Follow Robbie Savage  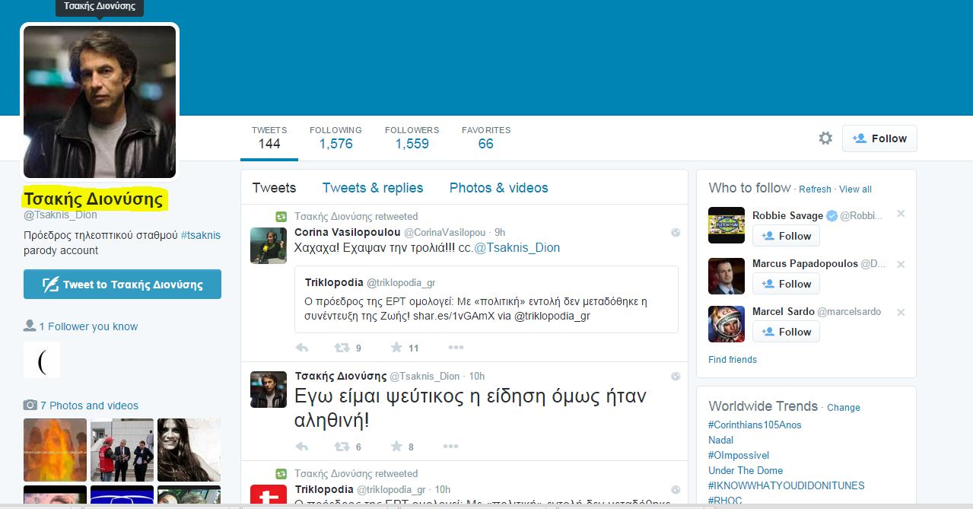(786, 236)
